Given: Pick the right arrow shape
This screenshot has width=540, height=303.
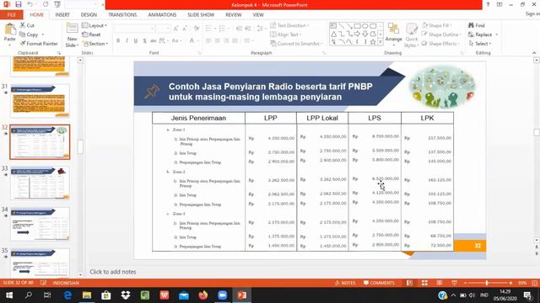Looking at the screenshot, I should 358,34.
